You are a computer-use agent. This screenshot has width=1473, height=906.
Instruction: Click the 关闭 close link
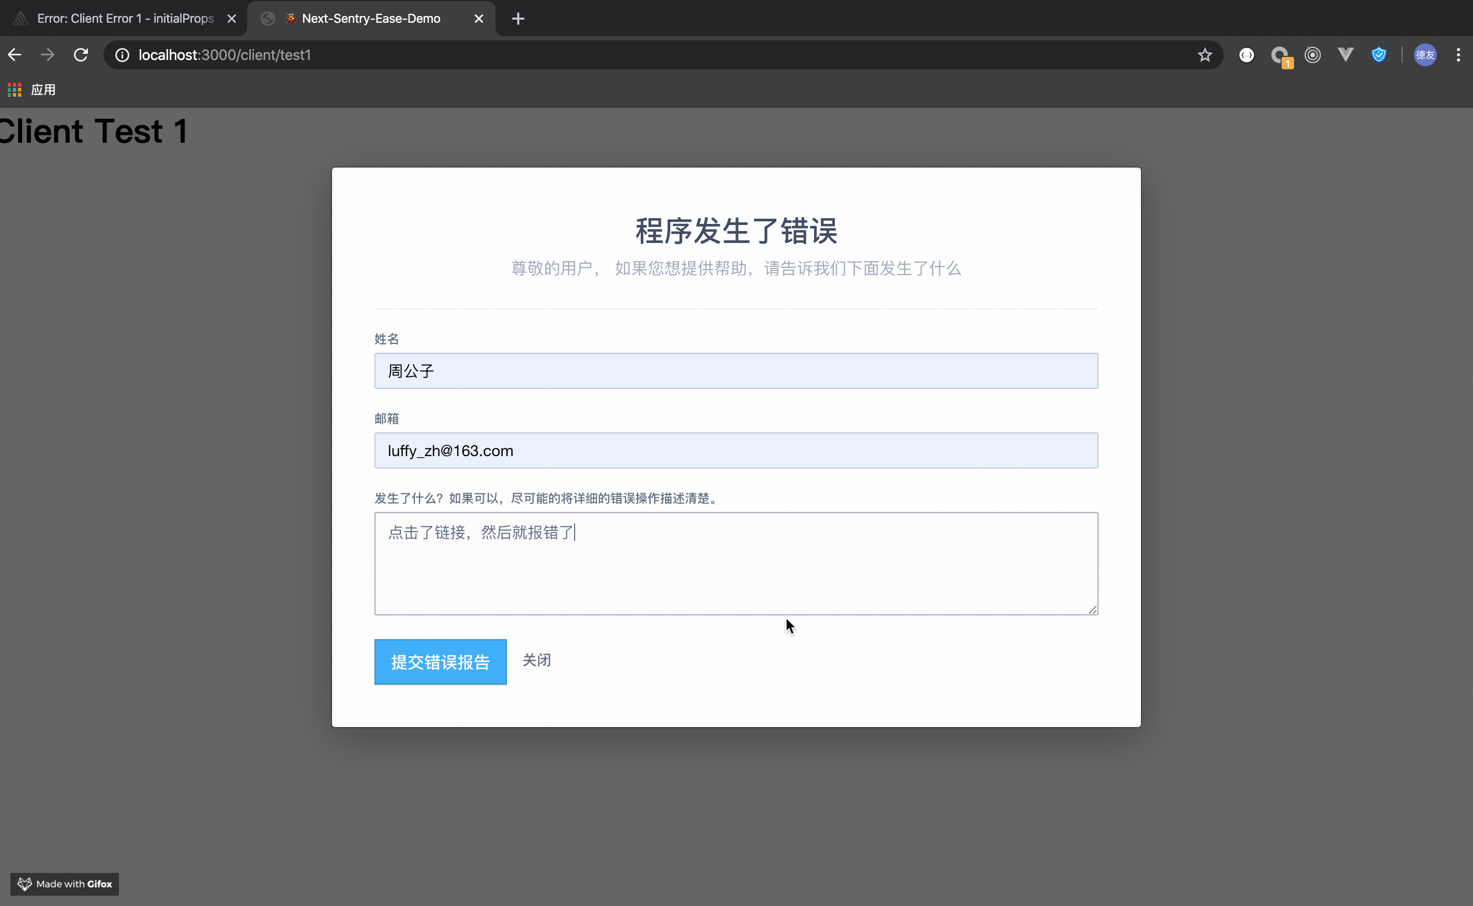tap(536, 660)
